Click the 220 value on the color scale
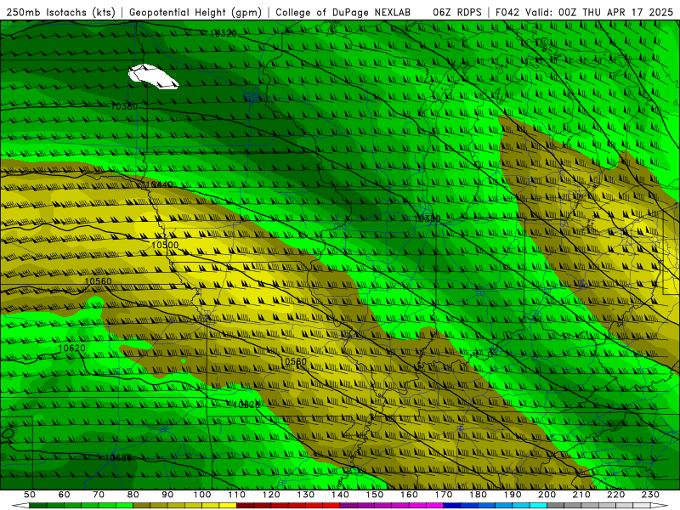Image resolution: width=680 pixels, height=510 pixels. pos(615,495)
